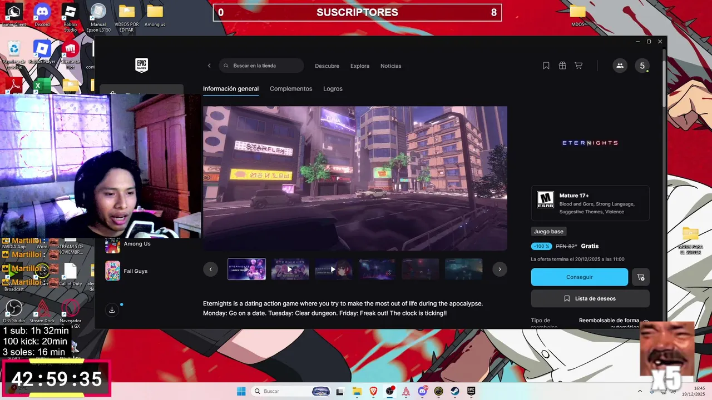Select the first Eternights carousel thumbnail
712x400 pixels.
tap(246, 269)
